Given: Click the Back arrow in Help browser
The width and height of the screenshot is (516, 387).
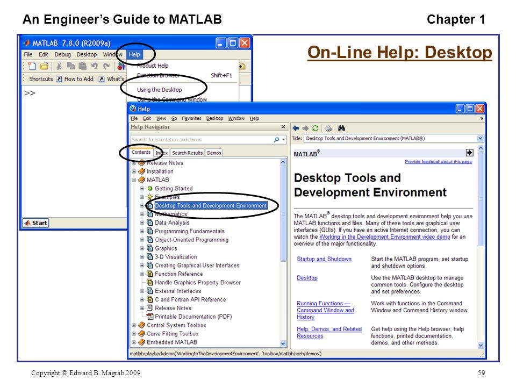Looking at the screenshot, I should click(x=296, y=128).
